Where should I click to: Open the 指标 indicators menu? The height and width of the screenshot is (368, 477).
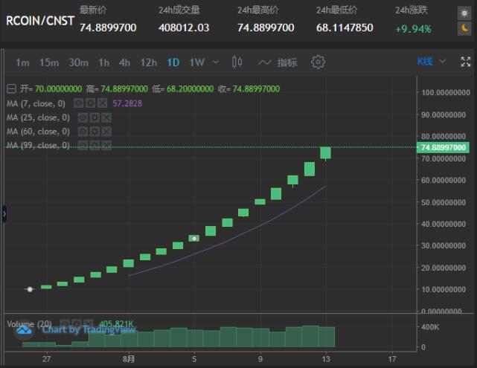[x=278, y=62]
